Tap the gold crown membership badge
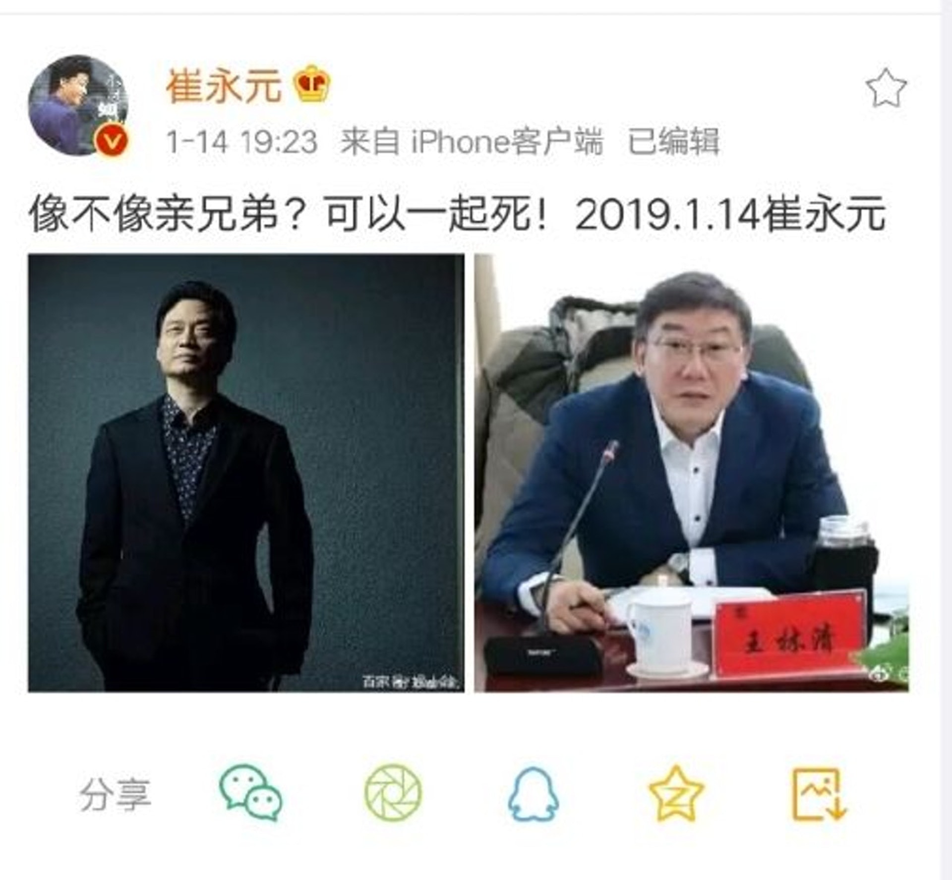952x880 pixels. 312,83
